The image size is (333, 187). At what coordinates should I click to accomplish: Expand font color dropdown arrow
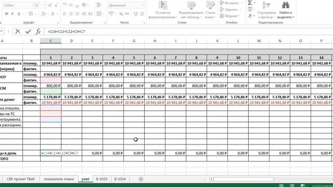[57, 14]
